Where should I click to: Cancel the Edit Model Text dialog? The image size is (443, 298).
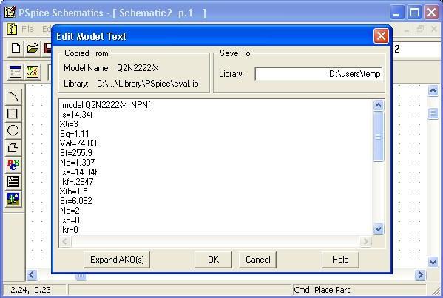click(x=257, y=260)
